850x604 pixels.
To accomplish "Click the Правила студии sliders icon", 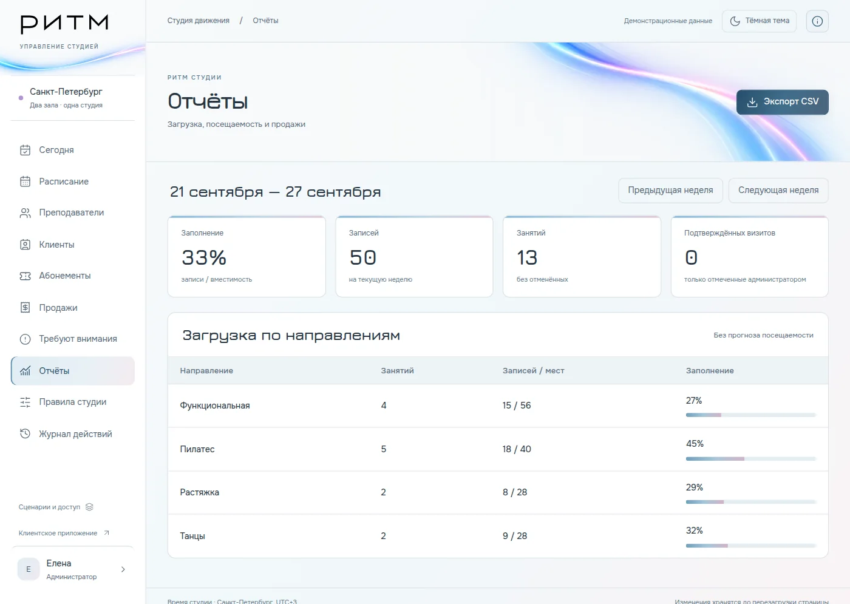I will [25, 402].
